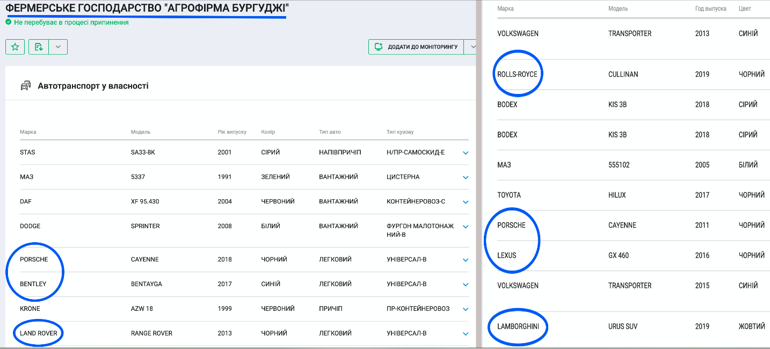Image resolution: width=770 pixels, height=349 pixels.
Task: Select the LAMBORGHINI Urus SUV row
Action: point(623,326)
